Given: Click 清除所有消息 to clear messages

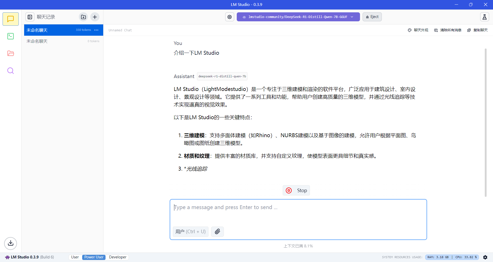Looking at the screenshot, I should (448, 30).
